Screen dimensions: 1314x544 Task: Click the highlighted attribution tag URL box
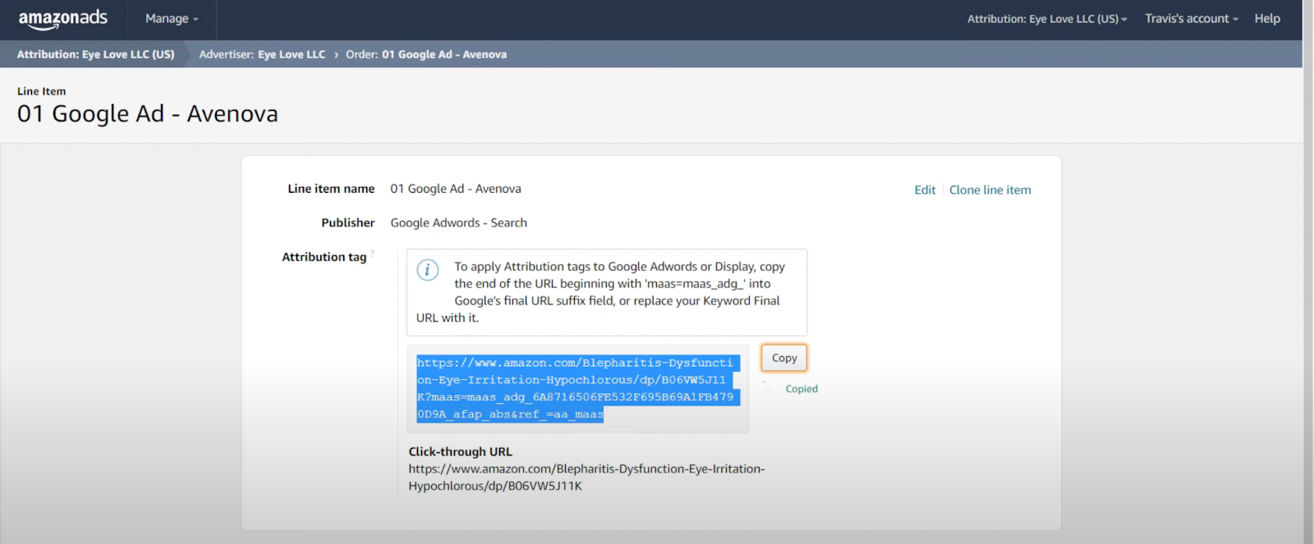click(578, 389)
